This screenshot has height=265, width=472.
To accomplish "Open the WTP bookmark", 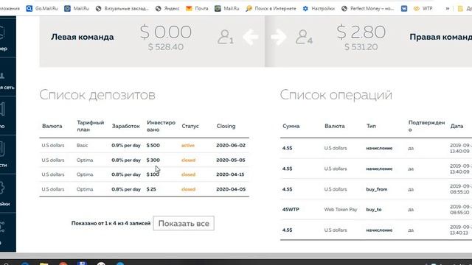I will [x=423, y=8].
